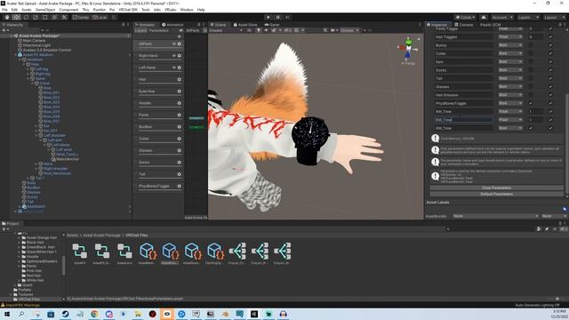Open Chrome from the taskbar
The image size is (569, 320).
[x=94, y=314]
